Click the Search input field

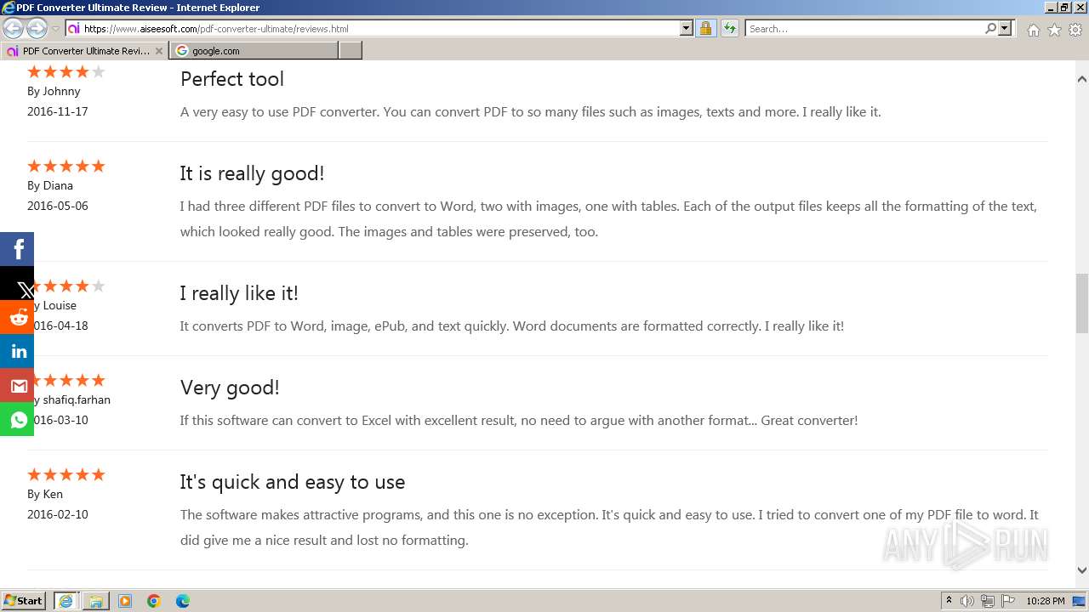point(864,28)
